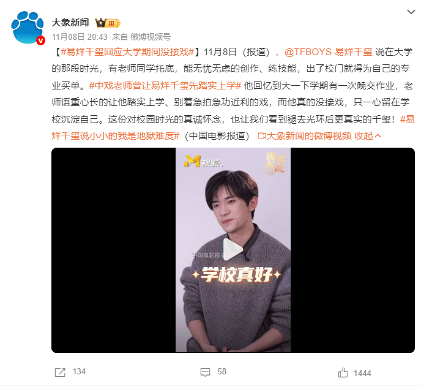Screen dimensions: 421x386
Task: Click the red verified V badge
Action: pyautogui.click(x=40, y=40)
